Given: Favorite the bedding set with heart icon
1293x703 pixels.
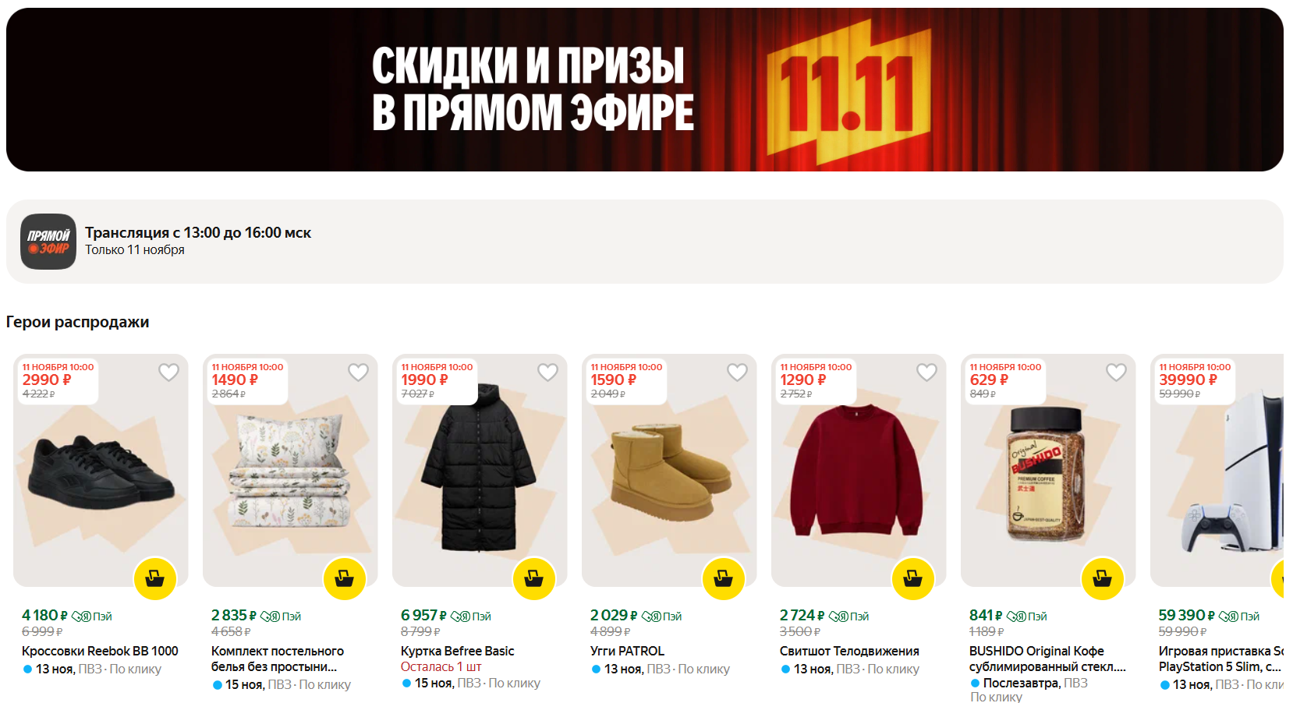Looking at the screenshot, I should [x=359, y=373].
